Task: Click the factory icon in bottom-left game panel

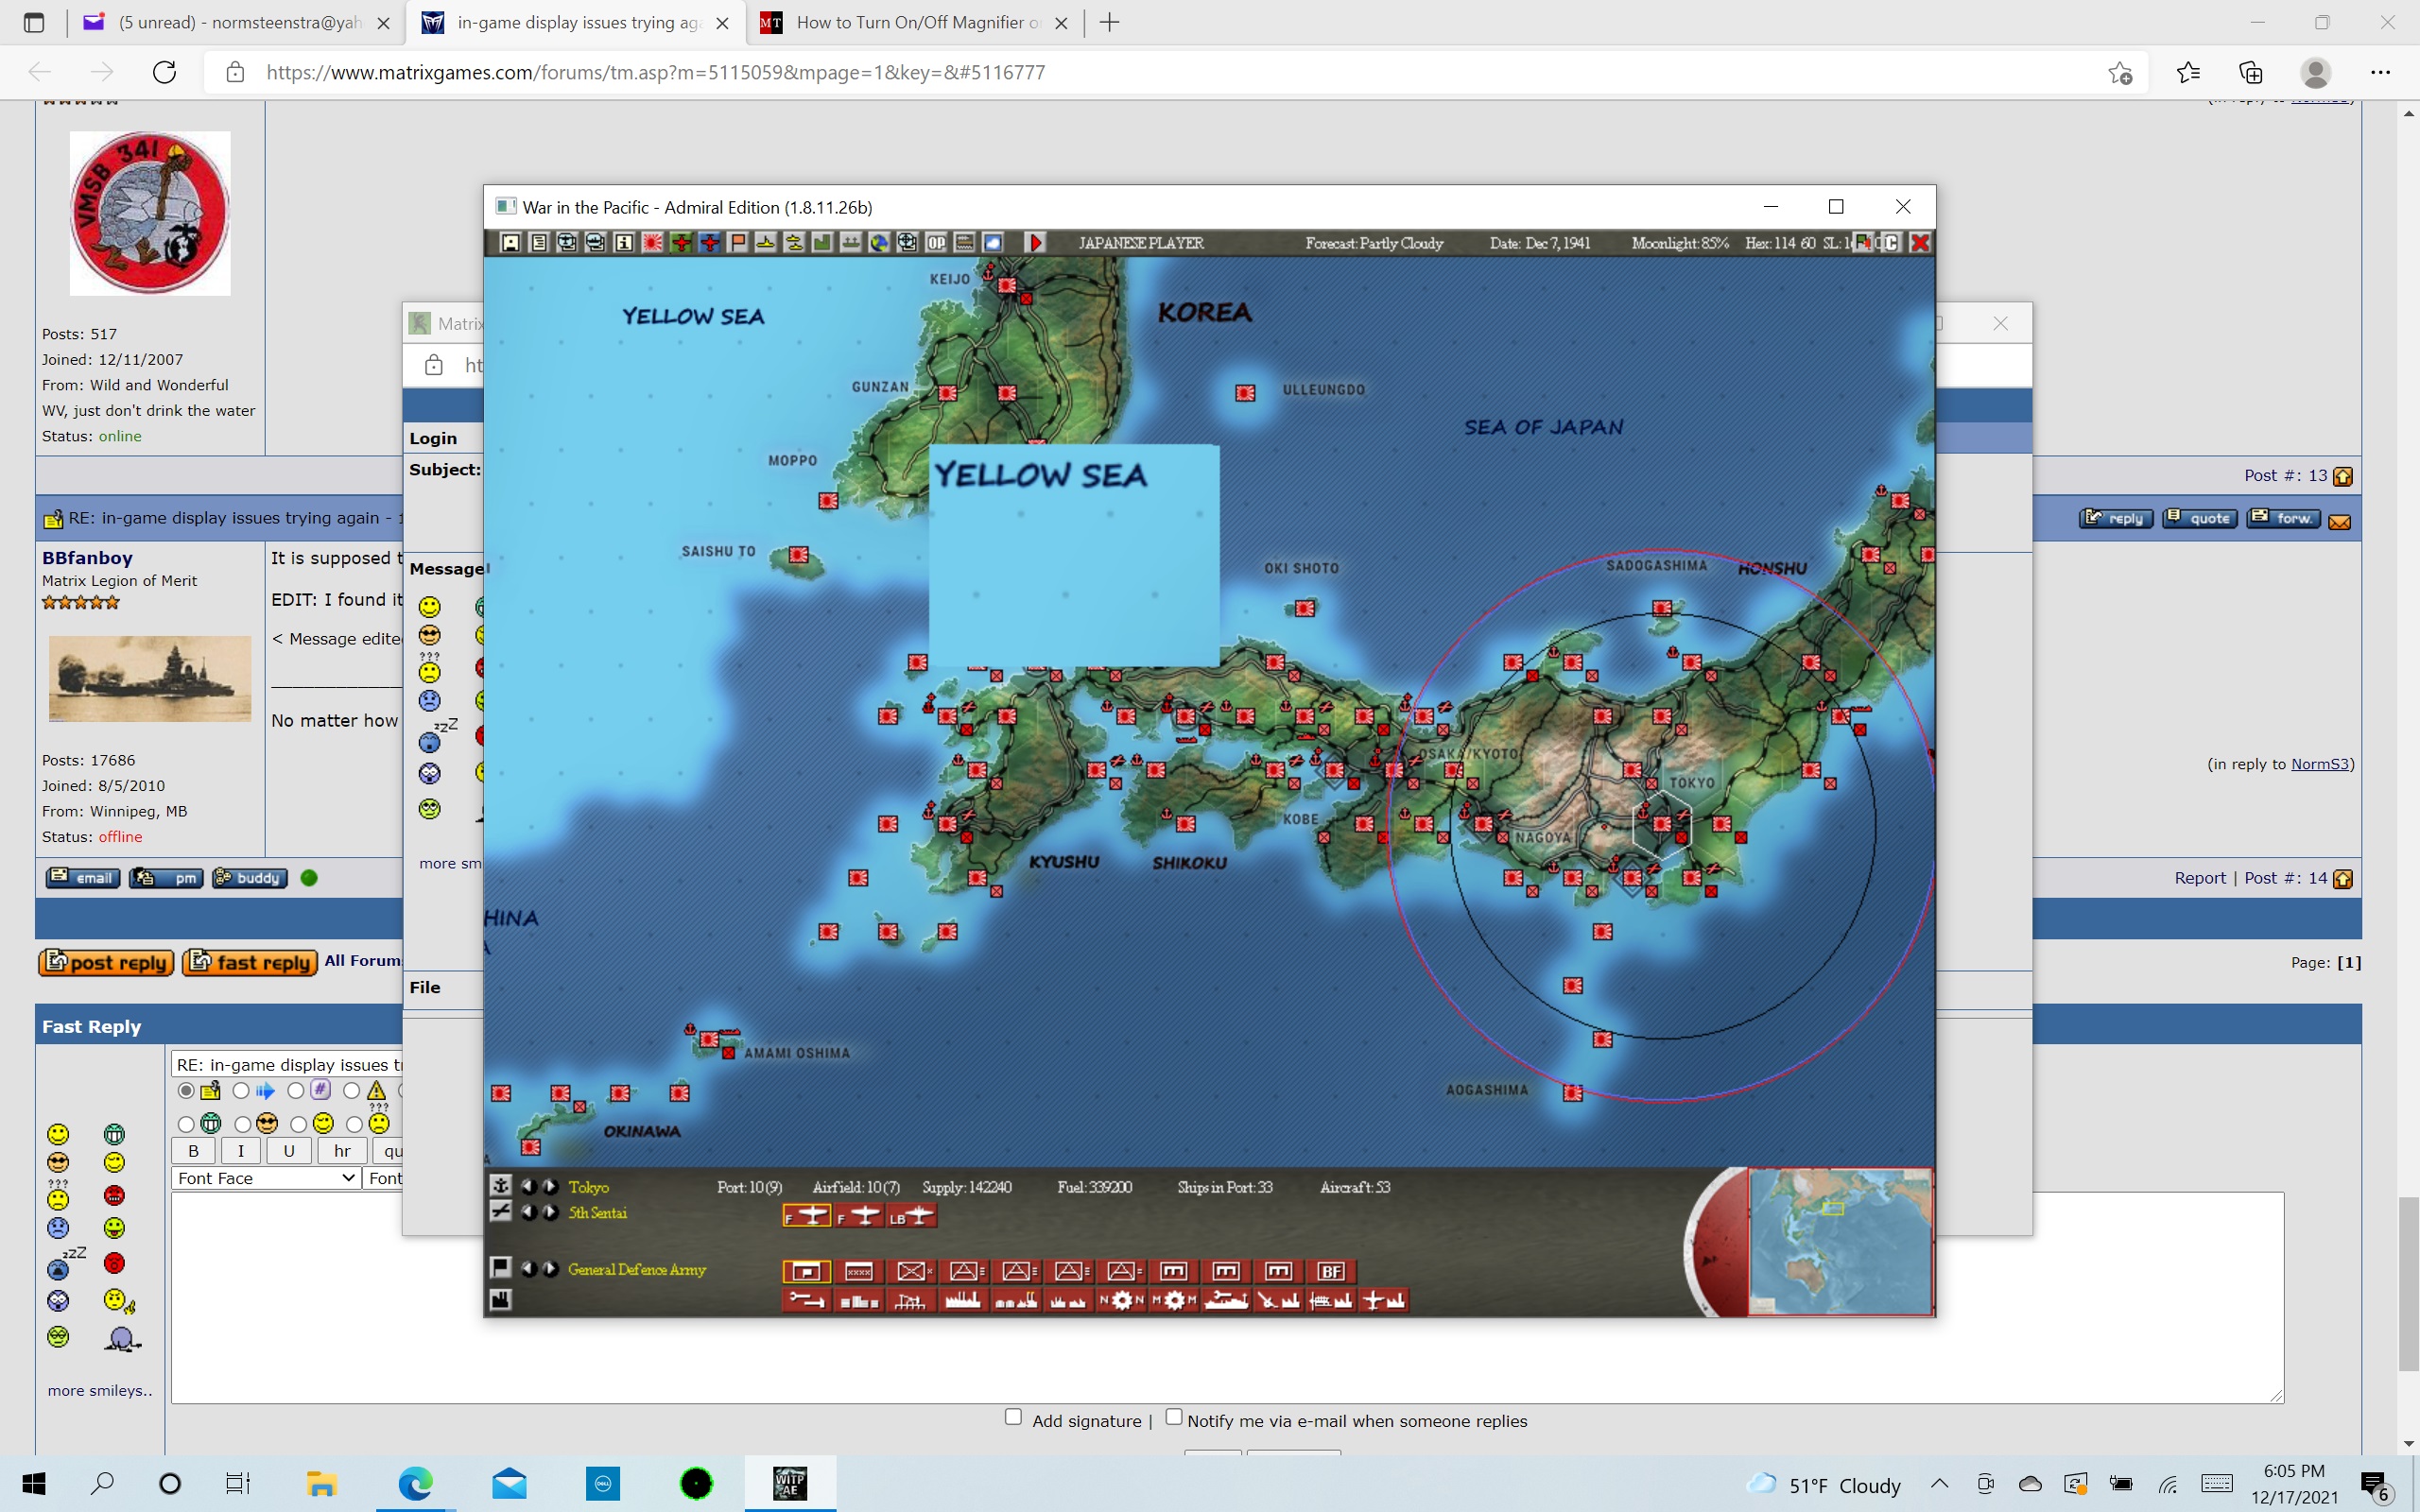Action: point(501,1299)
